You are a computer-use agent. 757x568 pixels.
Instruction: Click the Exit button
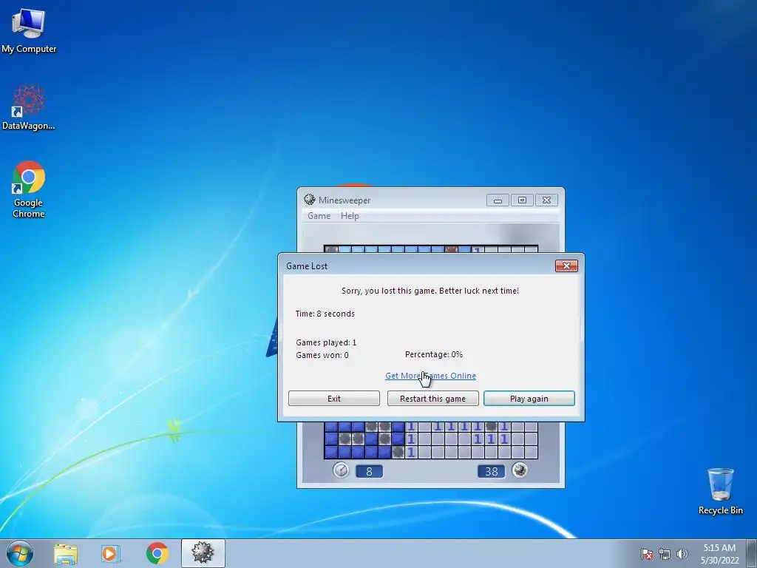334,399
